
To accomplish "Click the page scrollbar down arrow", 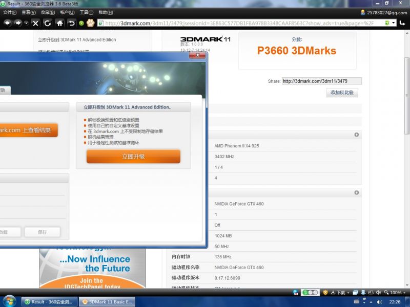I will click(407, 286).
